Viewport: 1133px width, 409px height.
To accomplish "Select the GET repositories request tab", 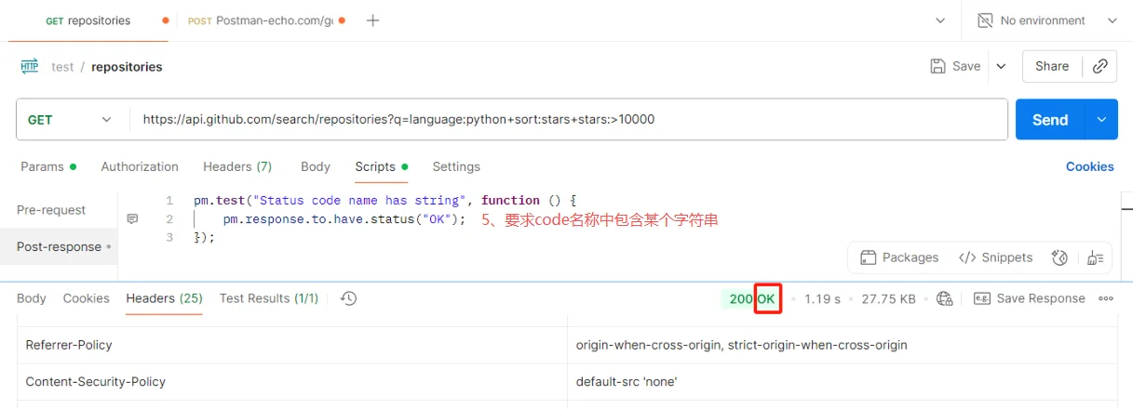I will pos(88,20).
